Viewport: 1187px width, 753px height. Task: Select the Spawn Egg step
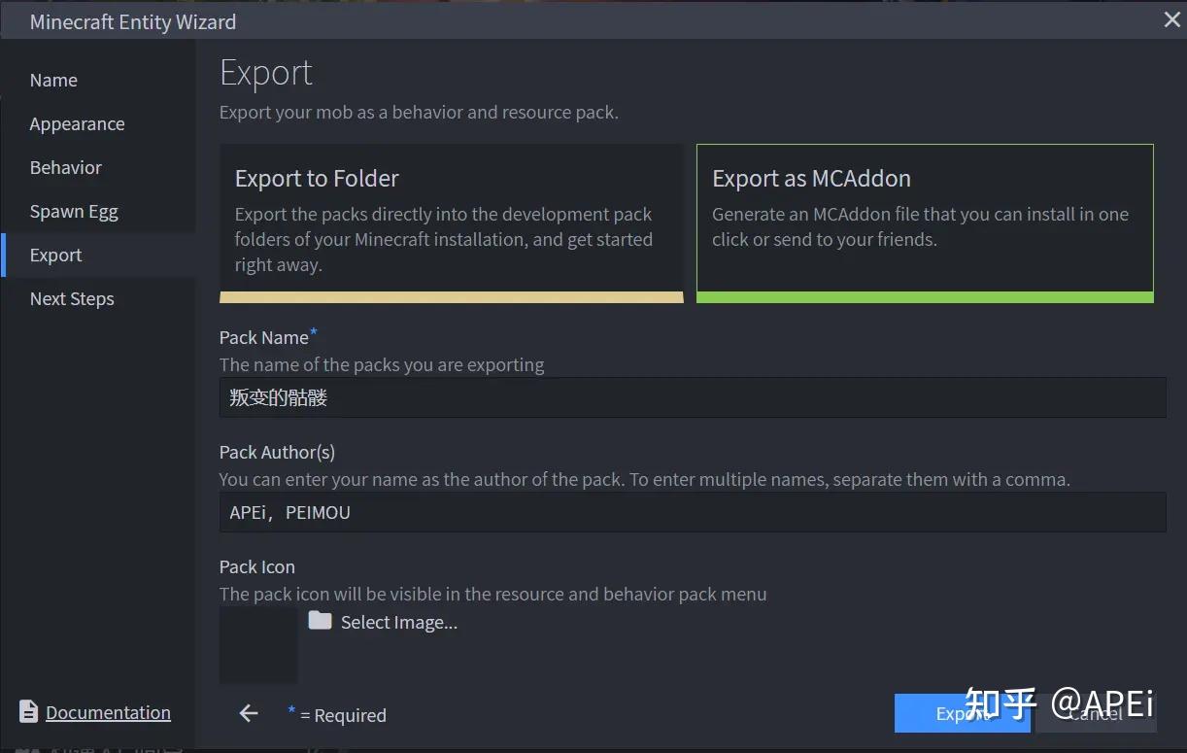(x=98, y=212)
